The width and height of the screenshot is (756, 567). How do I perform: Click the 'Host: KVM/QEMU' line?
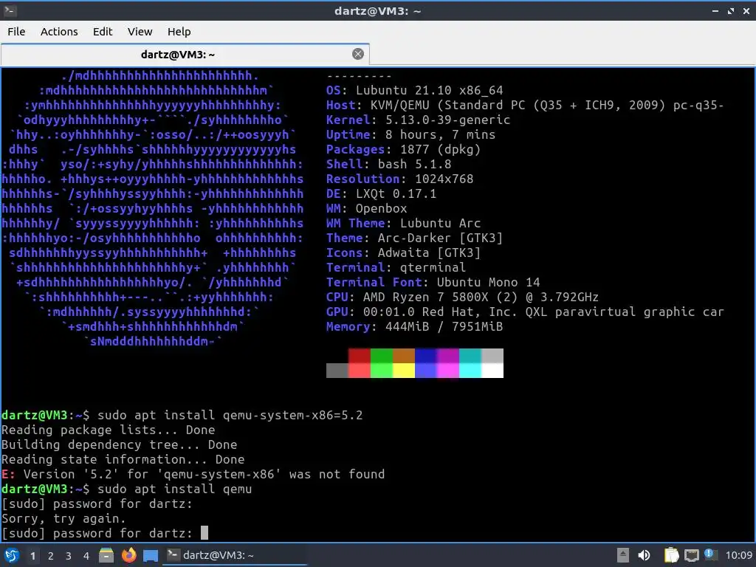pyautogui.click(x=525, y=105)
